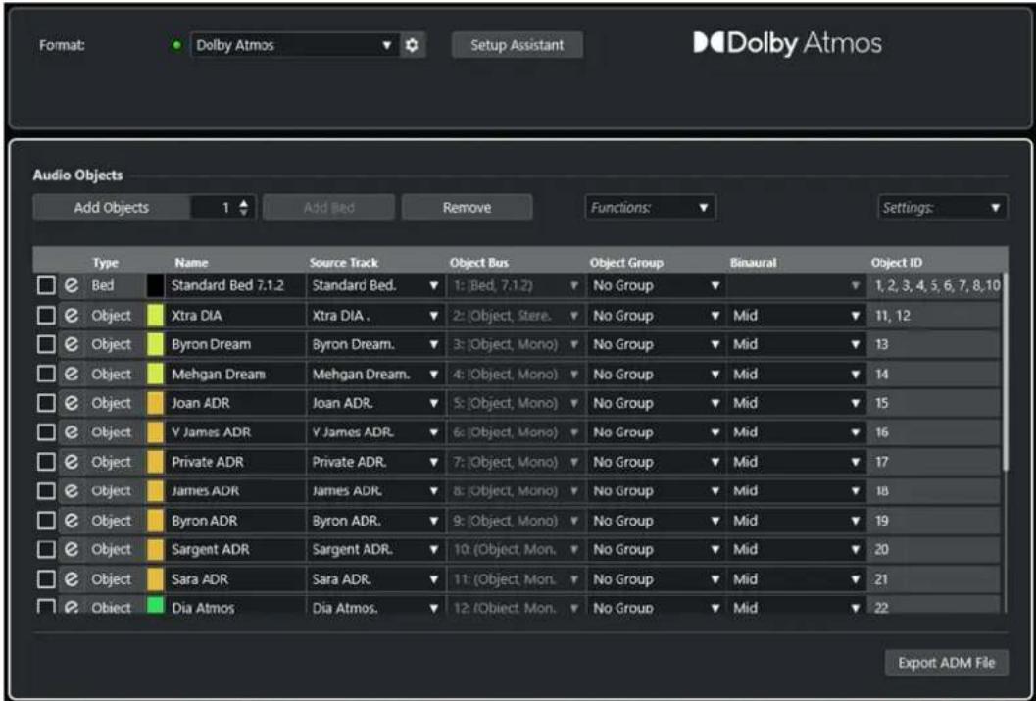This screenshot has width=1036, height=701.
Task: Open format settings gear icon
Action: point(412,45)
